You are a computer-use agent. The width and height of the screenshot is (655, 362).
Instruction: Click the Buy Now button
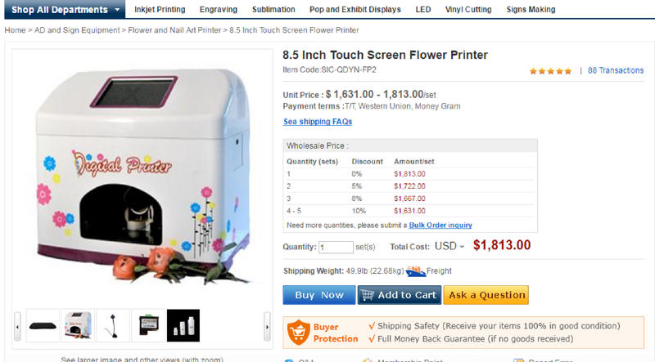click(319, 295)
